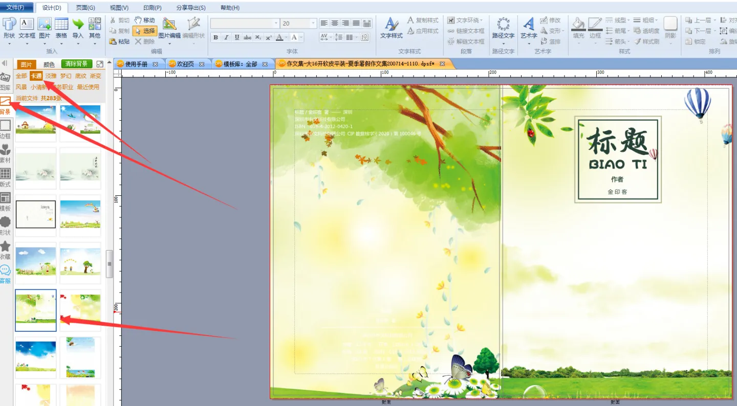Open the 收藏 favorites sidebar panel
The height and width of the screenshot is (406, 737).
5,250
